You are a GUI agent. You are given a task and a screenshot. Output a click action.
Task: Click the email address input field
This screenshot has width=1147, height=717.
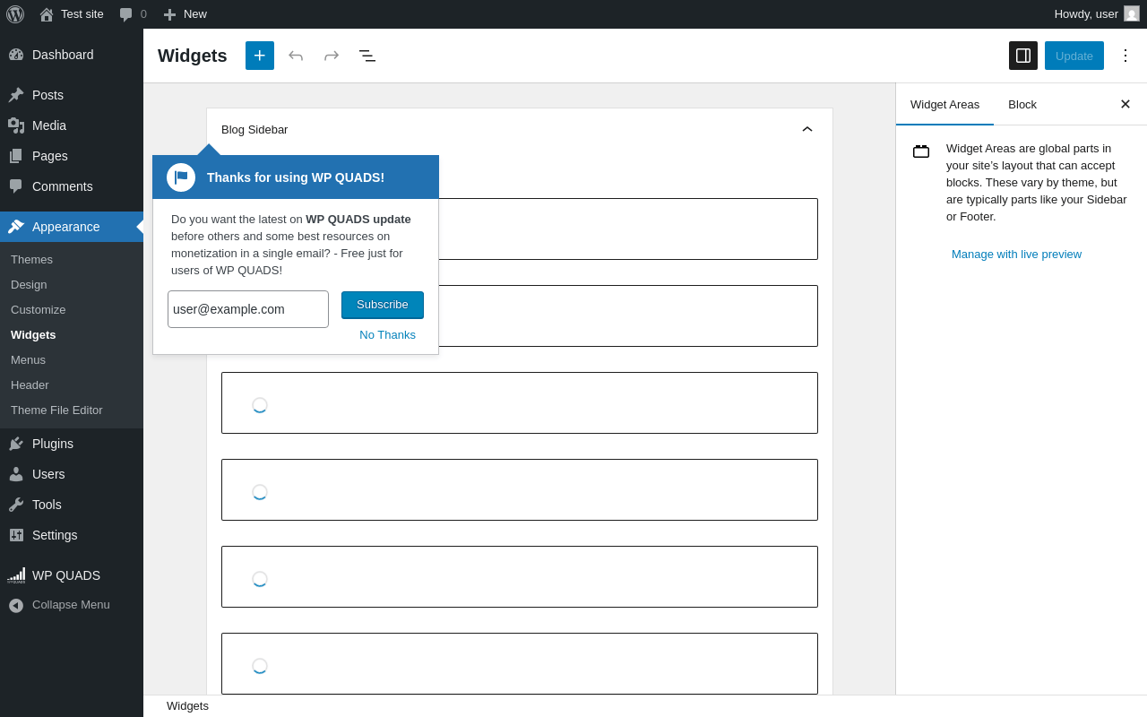click(x=248, y=309)
